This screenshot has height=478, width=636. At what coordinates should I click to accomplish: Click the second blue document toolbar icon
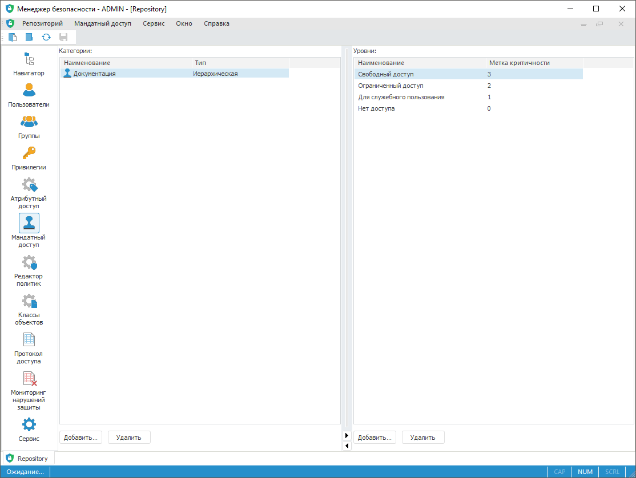29,37
